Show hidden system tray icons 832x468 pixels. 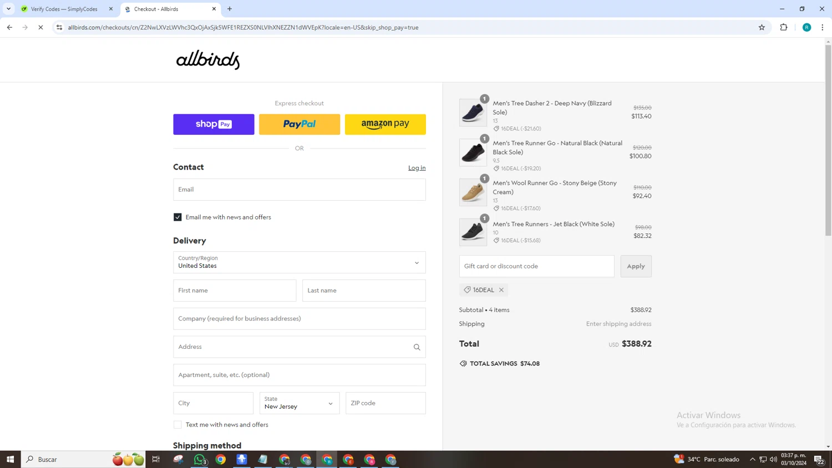[x=753, y=459]
